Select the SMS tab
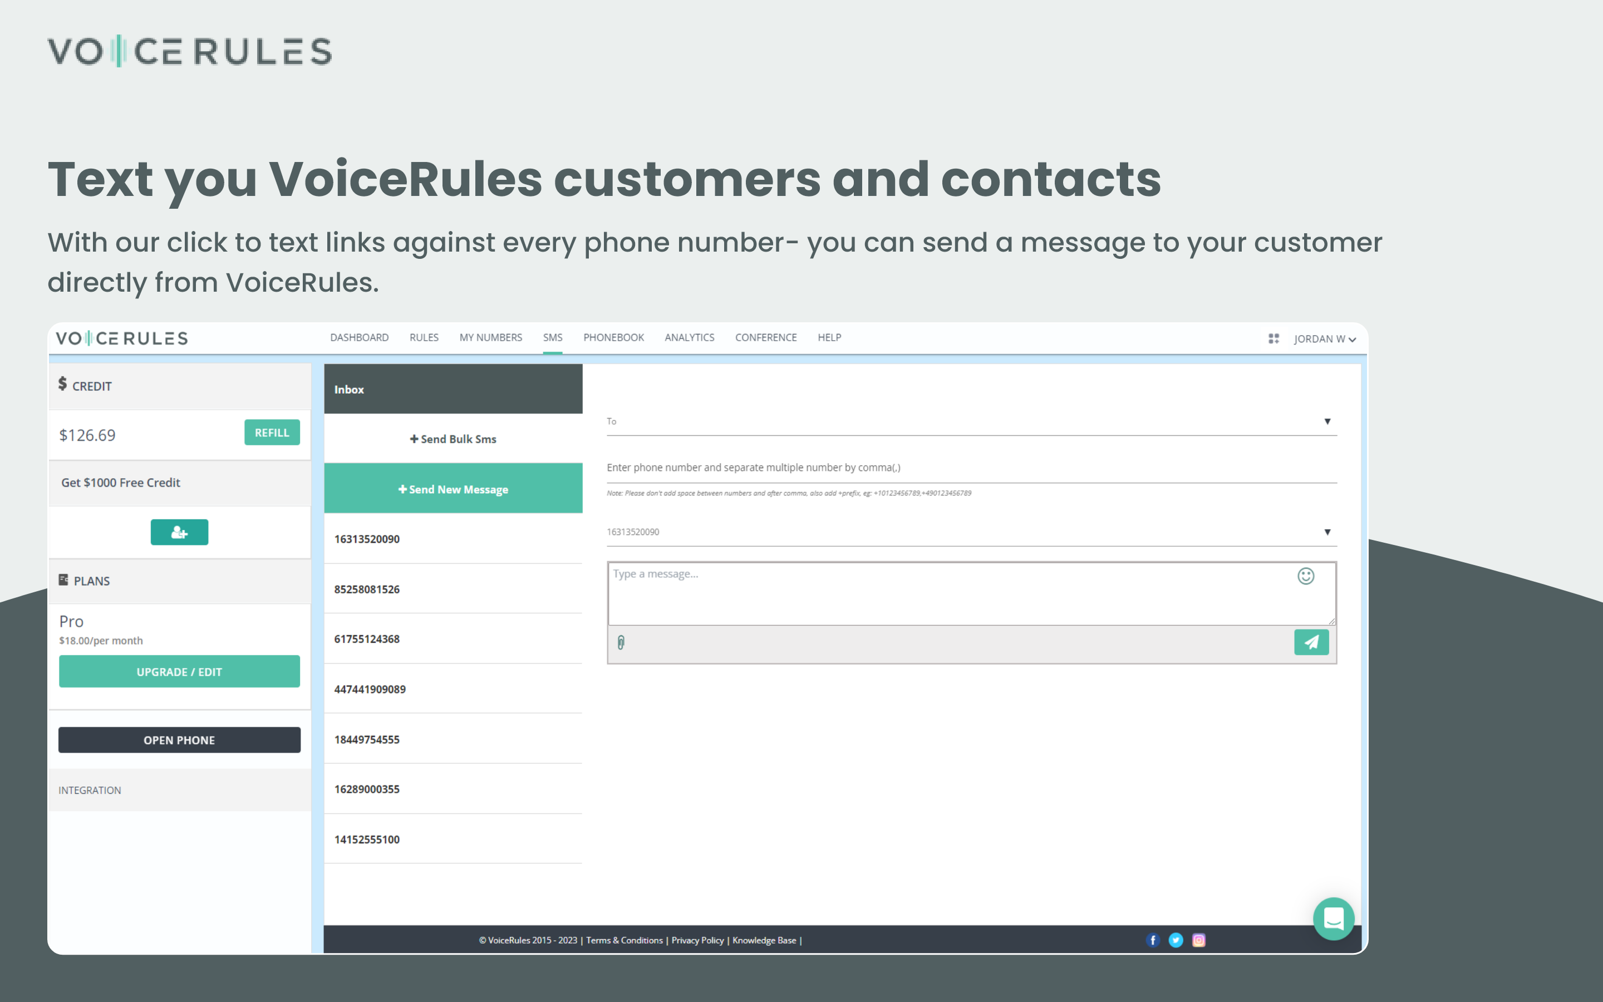Image resolution: width=1603 pixels, height=1002 pixels. click(x=553, y=337)
